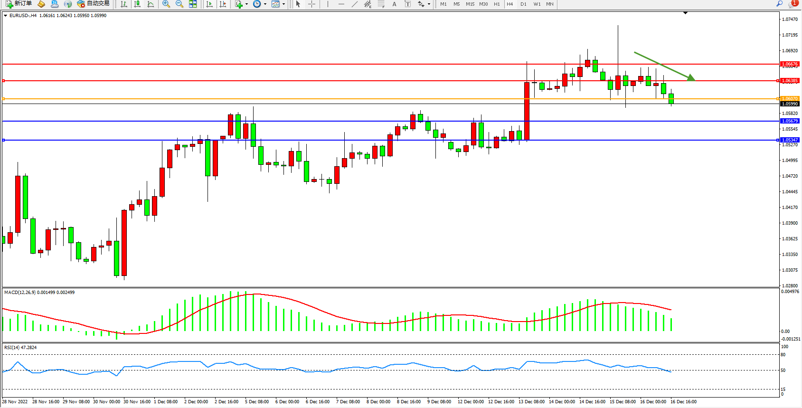
Task: Select the trendline drawing tool
Action: 354,4
